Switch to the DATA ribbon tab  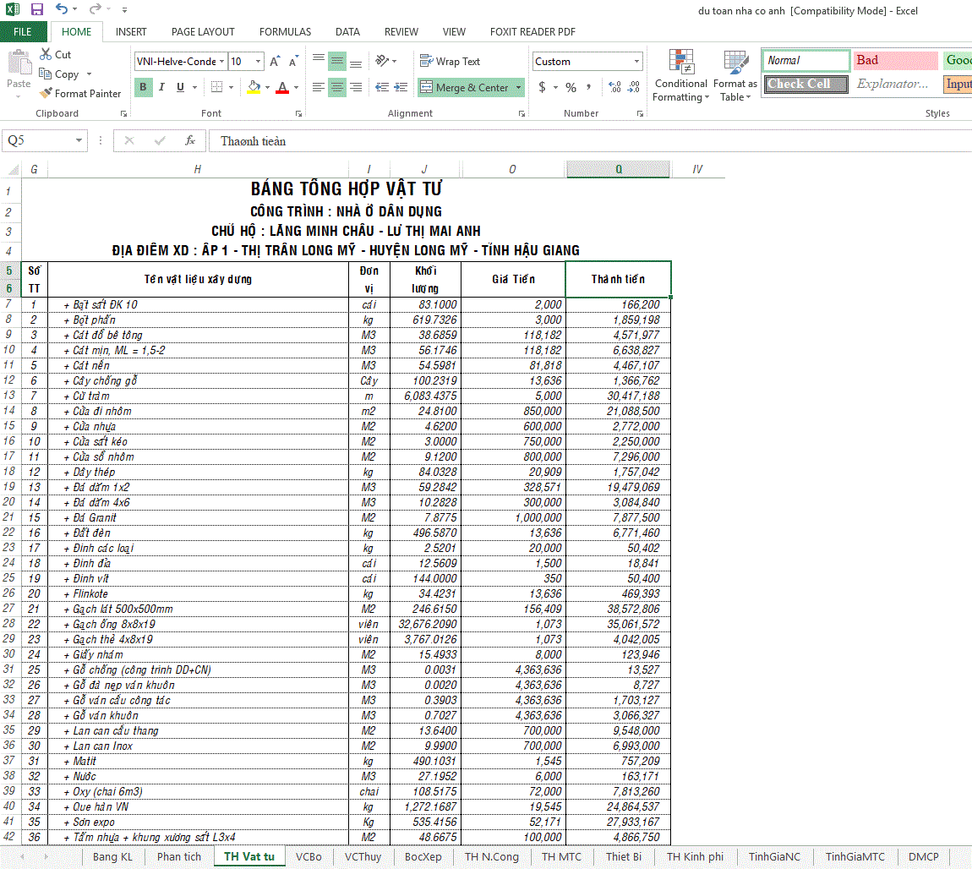point(347,31)
